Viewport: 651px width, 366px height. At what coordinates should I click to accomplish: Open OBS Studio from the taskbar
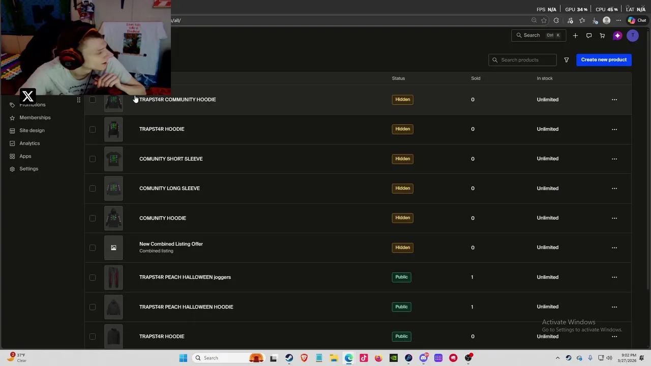click(x=468, y=358)
